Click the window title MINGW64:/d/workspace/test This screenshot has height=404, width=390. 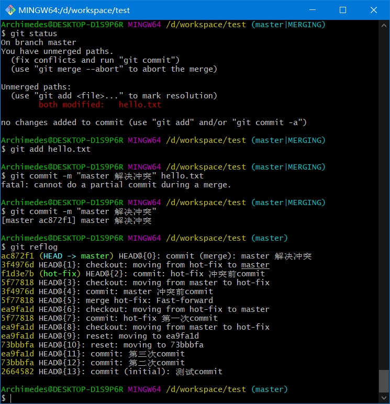[74, 10]
